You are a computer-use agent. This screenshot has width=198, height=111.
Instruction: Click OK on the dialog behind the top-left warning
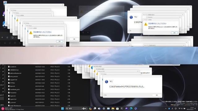point(74,39)
